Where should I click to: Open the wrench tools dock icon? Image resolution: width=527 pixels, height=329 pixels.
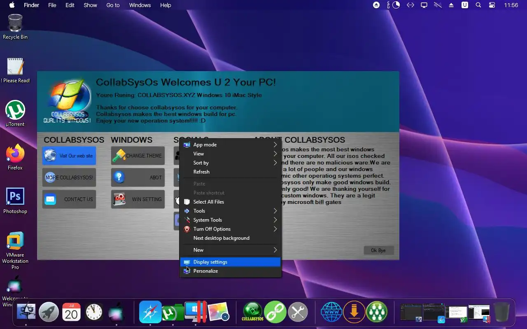[298, 312]
